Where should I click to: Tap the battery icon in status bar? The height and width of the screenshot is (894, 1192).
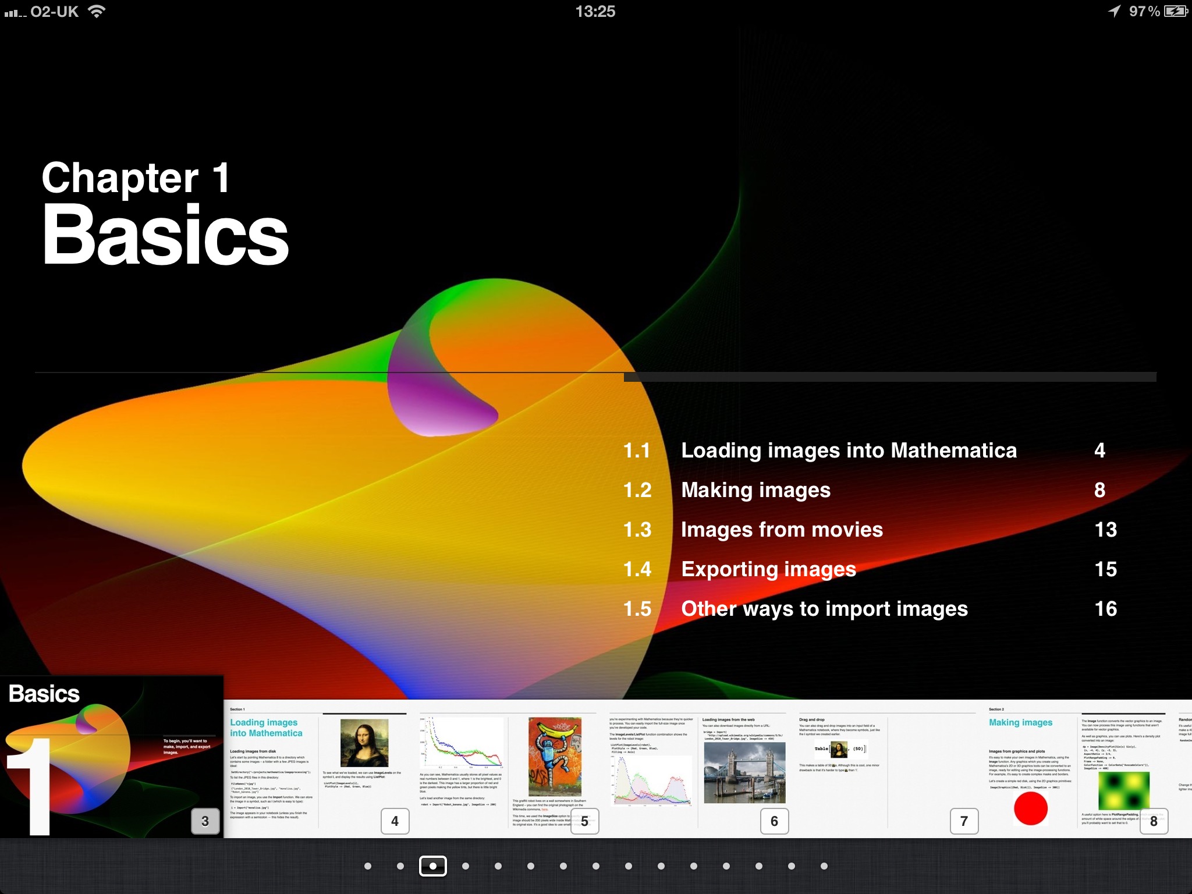click(1176, 11)
